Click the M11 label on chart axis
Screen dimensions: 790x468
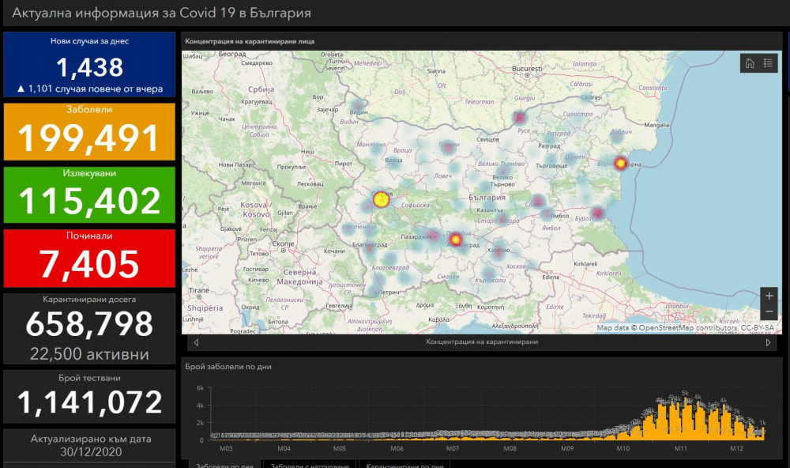pyautogui.click(x=681, y=448)
